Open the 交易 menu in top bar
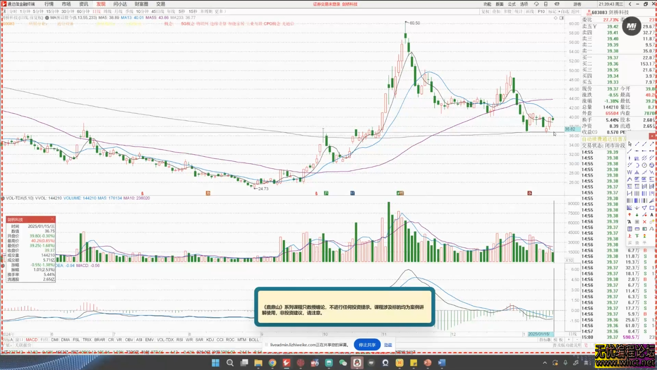The height and width of the screenshot is (370, 657). pos(161,4)
